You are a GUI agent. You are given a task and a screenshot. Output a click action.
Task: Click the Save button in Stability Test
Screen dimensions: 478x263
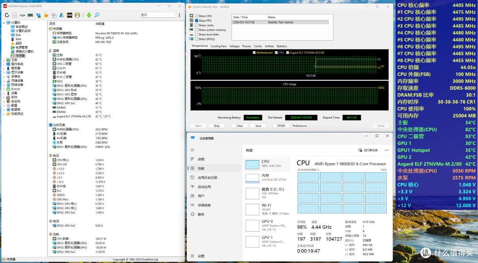coord(258,126)
